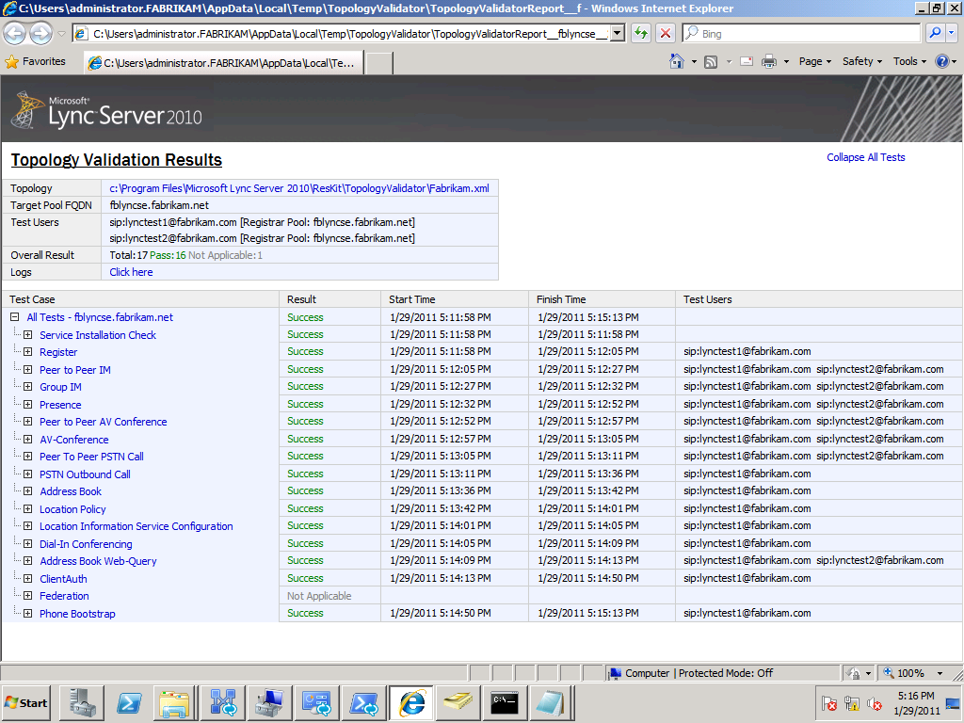
Task: Open Windows Explorer folder in taskbar
Action: click(175, 702)
